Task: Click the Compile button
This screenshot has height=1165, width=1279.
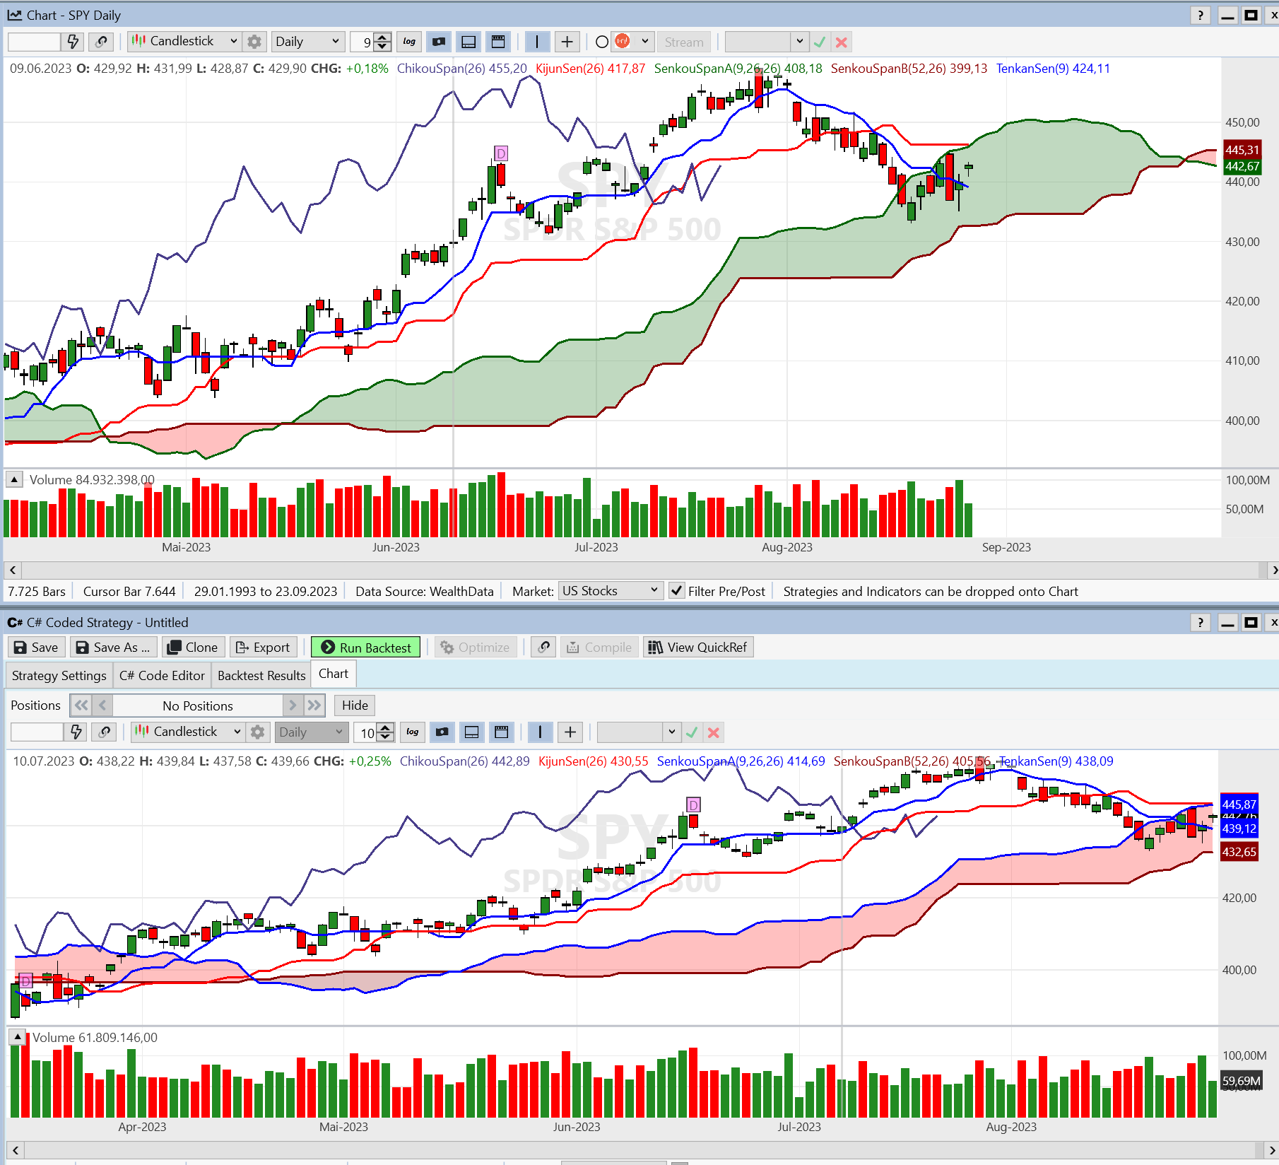Action: pyautogui.click(x=599, y=647)
